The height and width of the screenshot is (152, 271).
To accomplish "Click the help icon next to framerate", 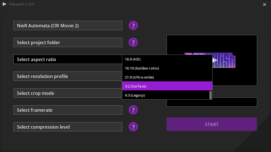I will [x=133, y=110].
